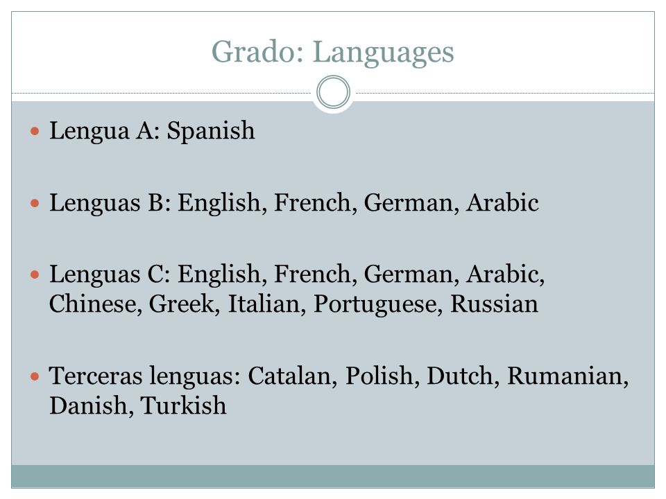Viewport: 666px width, 499px height.
Task: Click the teal footer bar at bottom
Action: [x=333, y=476]
